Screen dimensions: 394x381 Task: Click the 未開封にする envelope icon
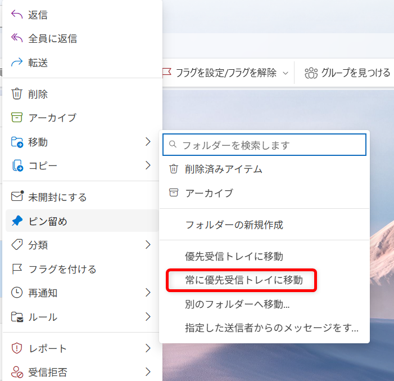click(17, 197)
